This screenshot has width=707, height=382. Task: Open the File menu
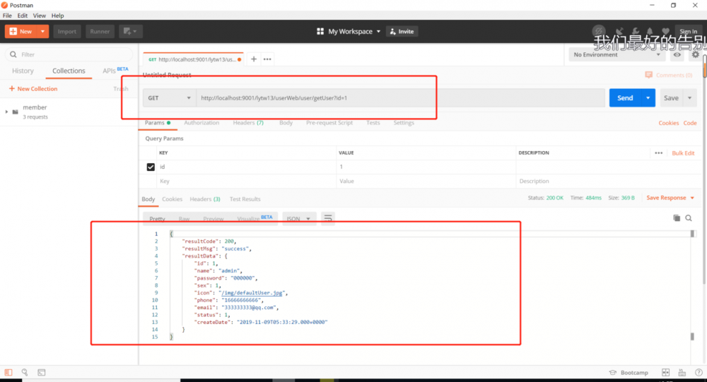tap(7, 16)
